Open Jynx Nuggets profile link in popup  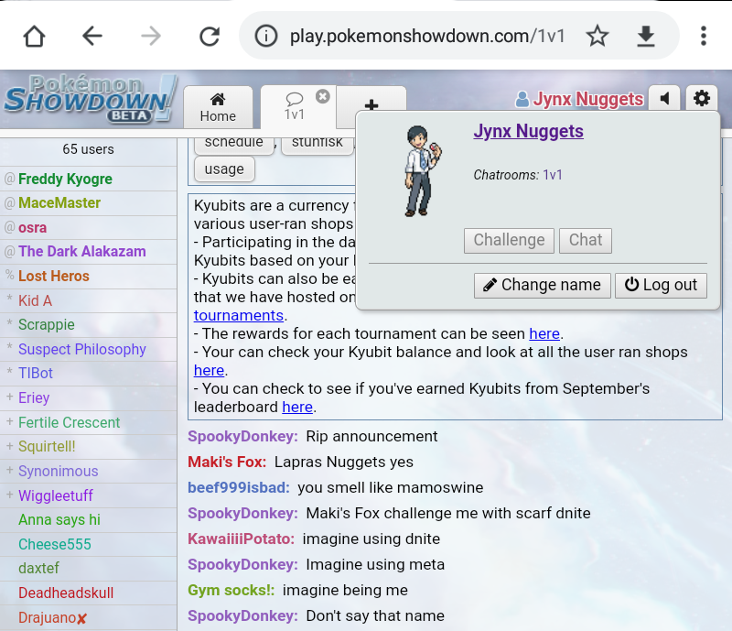coord(529,131)
